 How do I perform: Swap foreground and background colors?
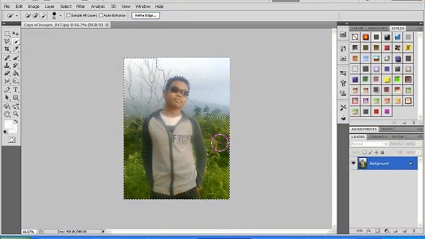(x=16, y=121)
